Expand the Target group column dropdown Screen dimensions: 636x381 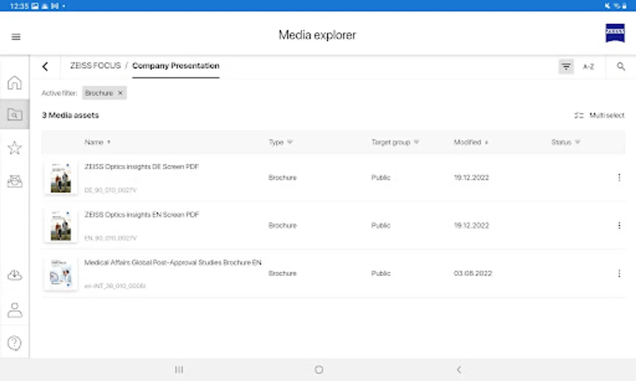click(416, 142)
